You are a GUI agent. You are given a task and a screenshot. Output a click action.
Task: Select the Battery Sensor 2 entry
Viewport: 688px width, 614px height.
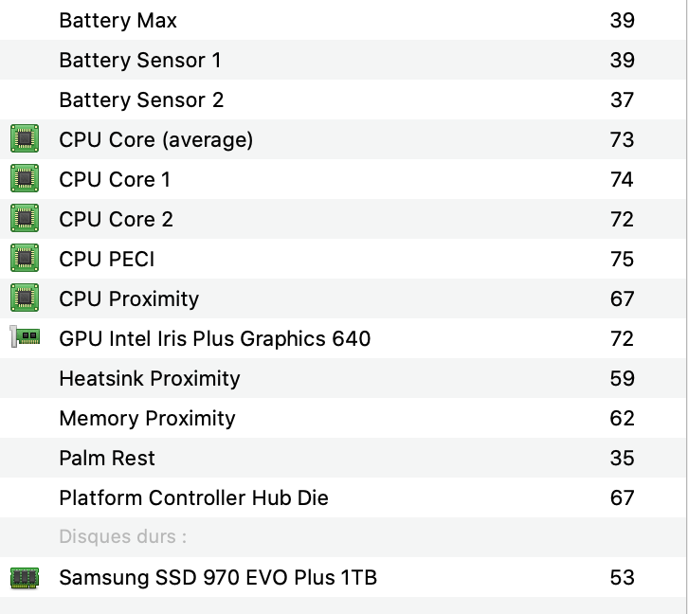(141, 99)
